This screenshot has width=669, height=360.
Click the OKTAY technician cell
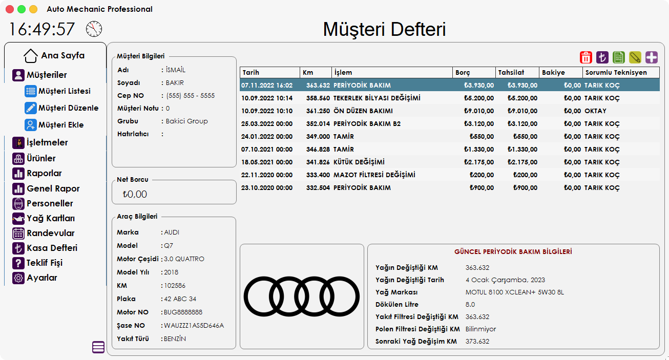(x=595, y=111)
